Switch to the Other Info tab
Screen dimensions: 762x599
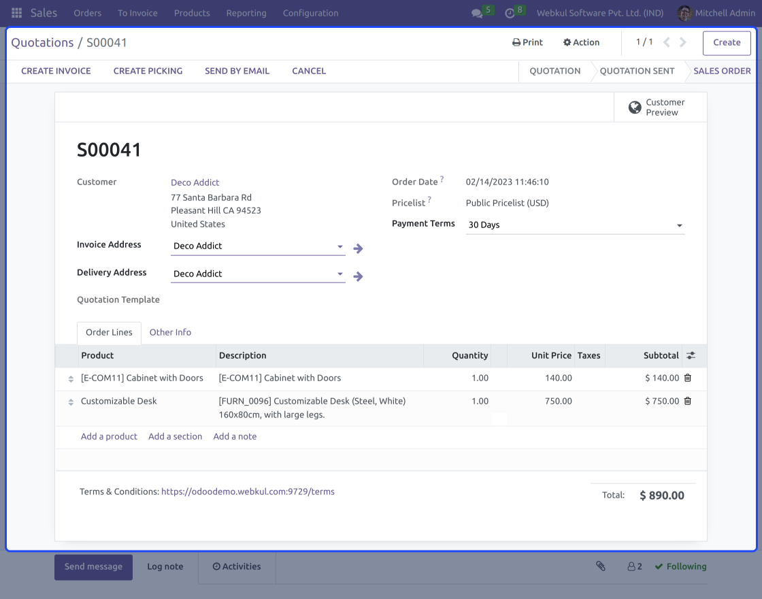click(x=170, y=333)
